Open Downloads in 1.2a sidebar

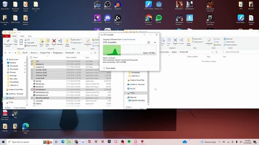coord(14,66)
